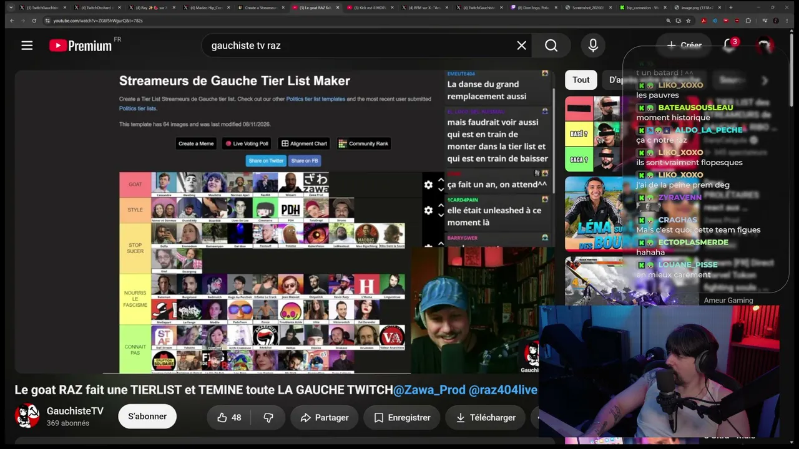Open the @raz404live link in title
The height and width of the screenshot is (449, 799).
(x=503, y=390)
